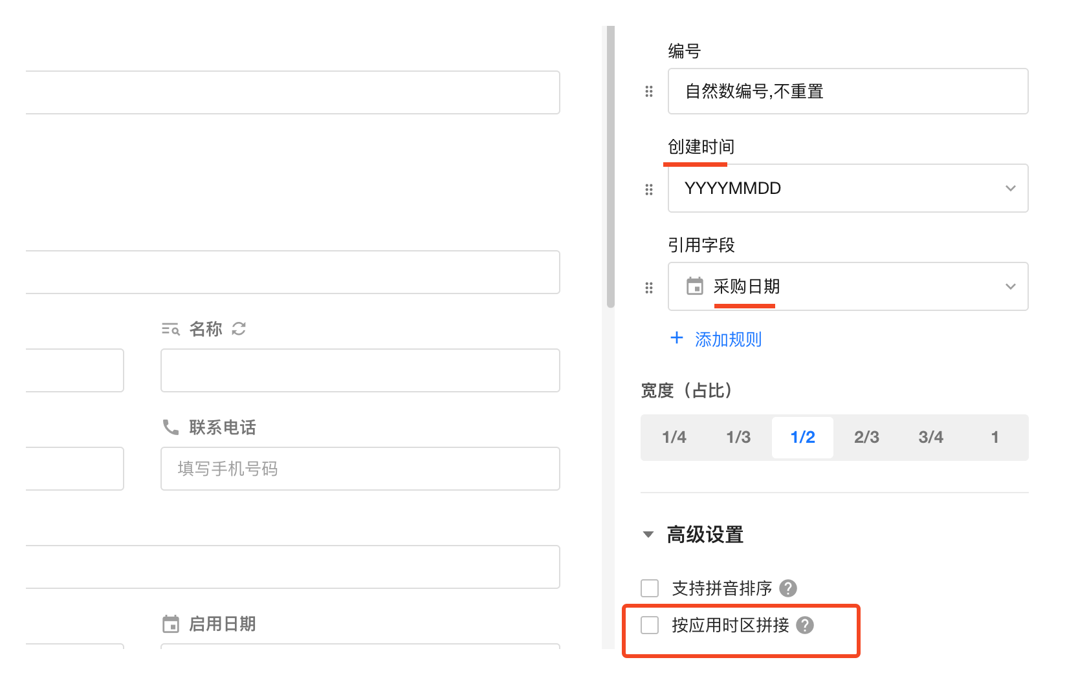1078x682 pixels.
Task: Tick the 按应用时区拼接 checkbox
Action: point(650,625)
